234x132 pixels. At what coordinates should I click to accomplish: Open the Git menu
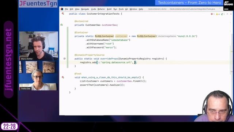[x=127, y=9]
